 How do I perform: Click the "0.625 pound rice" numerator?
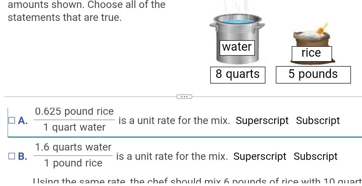[x=74, y=112]
